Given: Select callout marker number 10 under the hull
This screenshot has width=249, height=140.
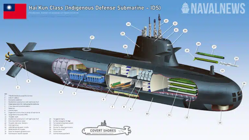Looking at the screenshot, I should [147, 114].
